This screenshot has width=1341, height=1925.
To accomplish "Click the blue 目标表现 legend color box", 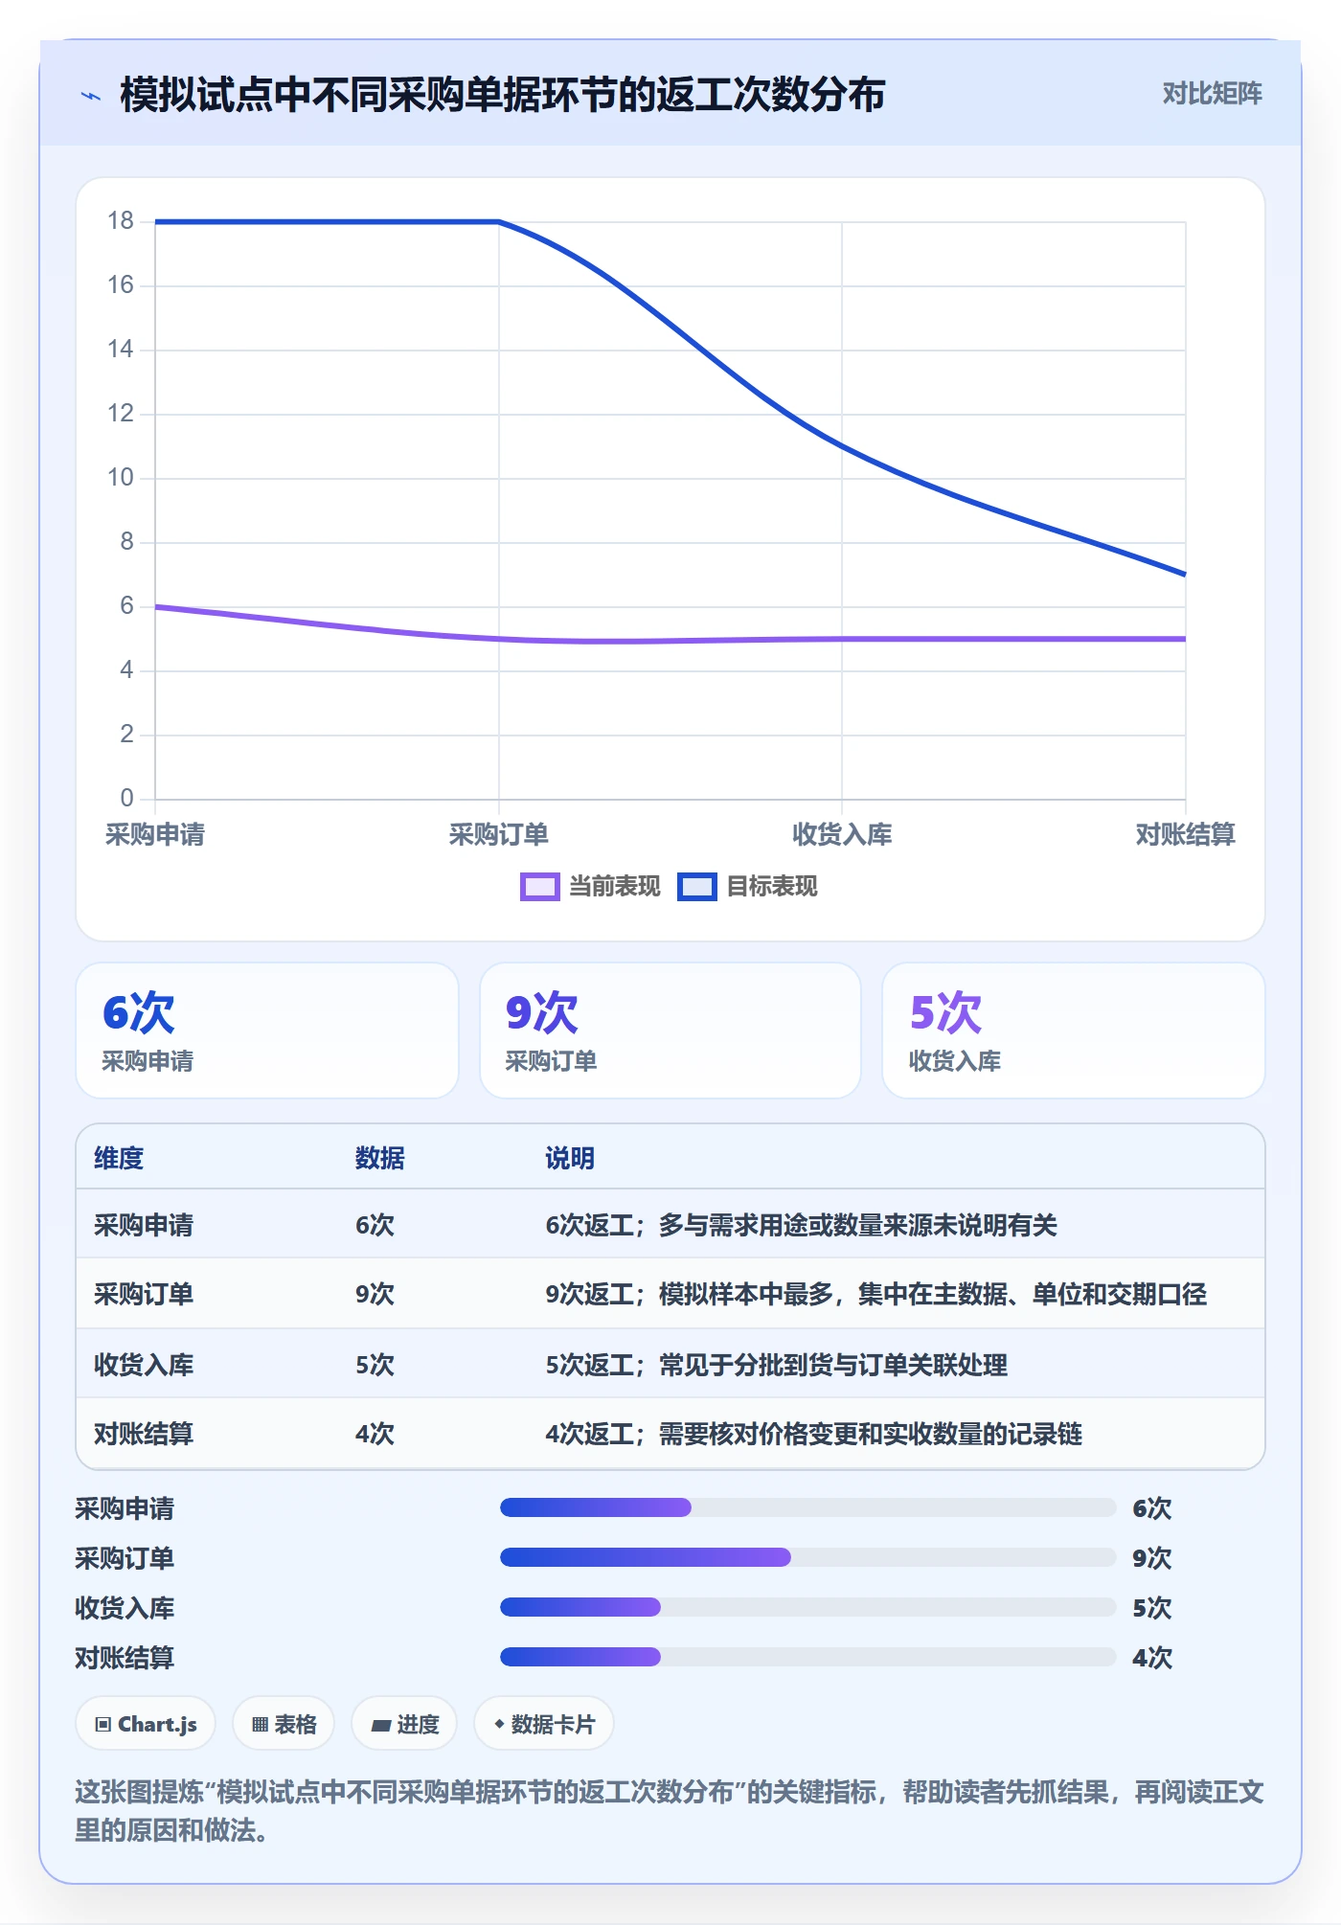I will [x=696, y=887].
